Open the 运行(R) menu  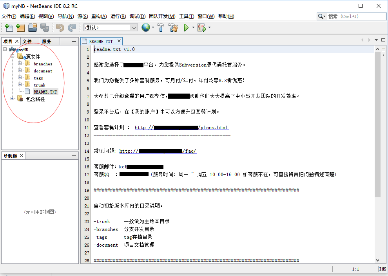coord(118,16)
